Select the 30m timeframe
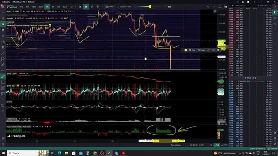This screenshot has width=278, height=156. point(41,7)
